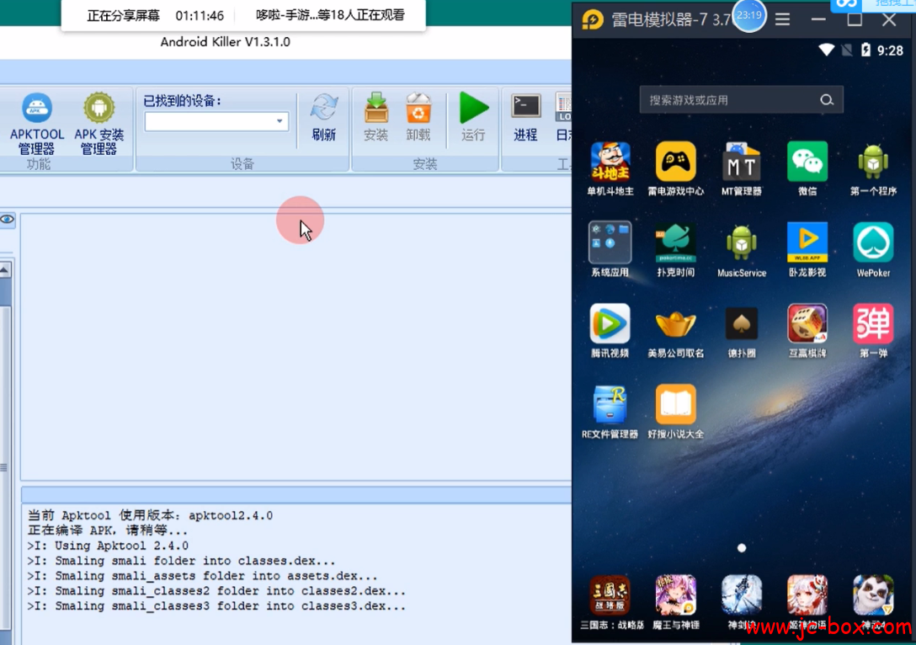The width and height of the screenshot is (916, 645).
Task: Expand the found devices dropdown
Action: tap(280, 122)
